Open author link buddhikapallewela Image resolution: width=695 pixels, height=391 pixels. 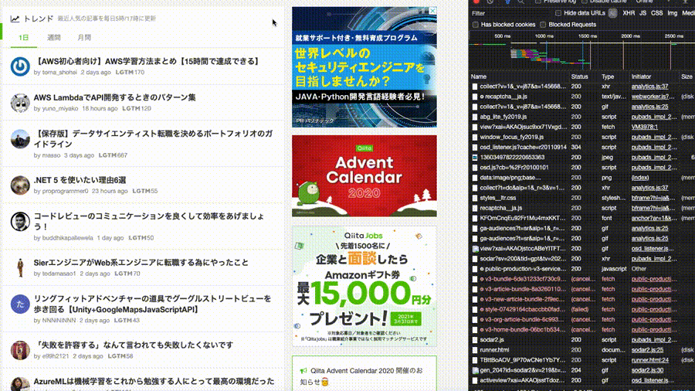click(x=67, y=238)
